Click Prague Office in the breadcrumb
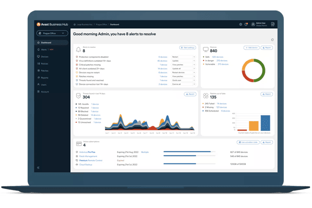The image size is (312, 208). [x=102, y=25]
